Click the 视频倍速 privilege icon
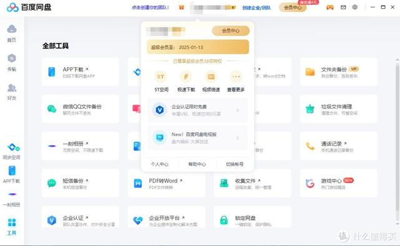The width and height of the screenshot is (400, 246). (211, 77)
